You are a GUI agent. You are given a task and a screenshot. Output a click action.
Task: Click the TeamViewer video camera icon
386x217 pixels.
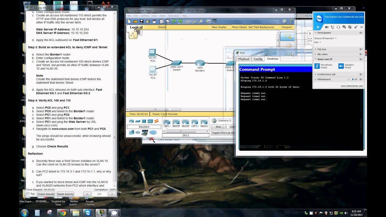(327, 27)
